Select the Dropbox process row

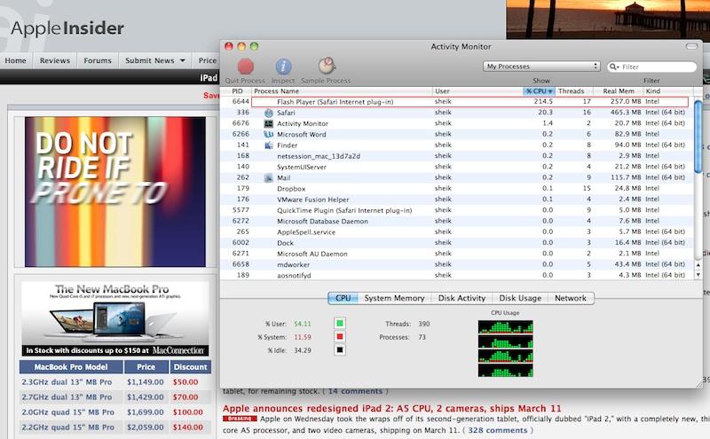click(457, 189)
